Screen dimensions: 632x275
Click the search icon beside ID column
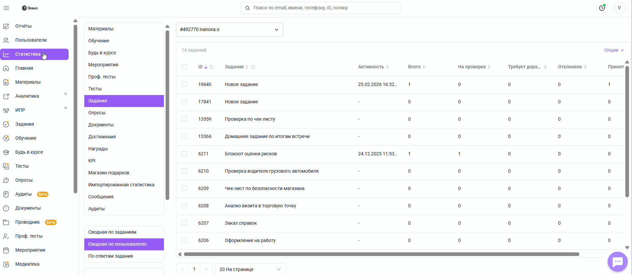point(212,67)
